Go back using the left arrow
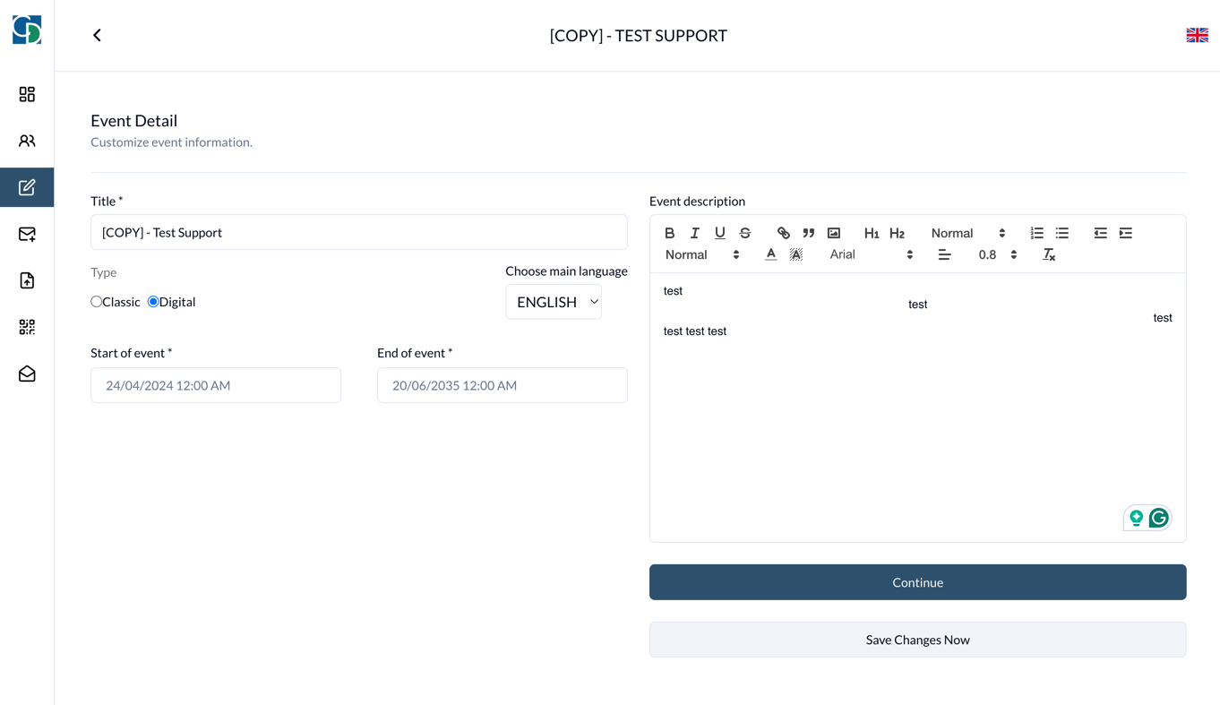The image size is (1220, 705). pyautogui.click(x=97, y=35)
